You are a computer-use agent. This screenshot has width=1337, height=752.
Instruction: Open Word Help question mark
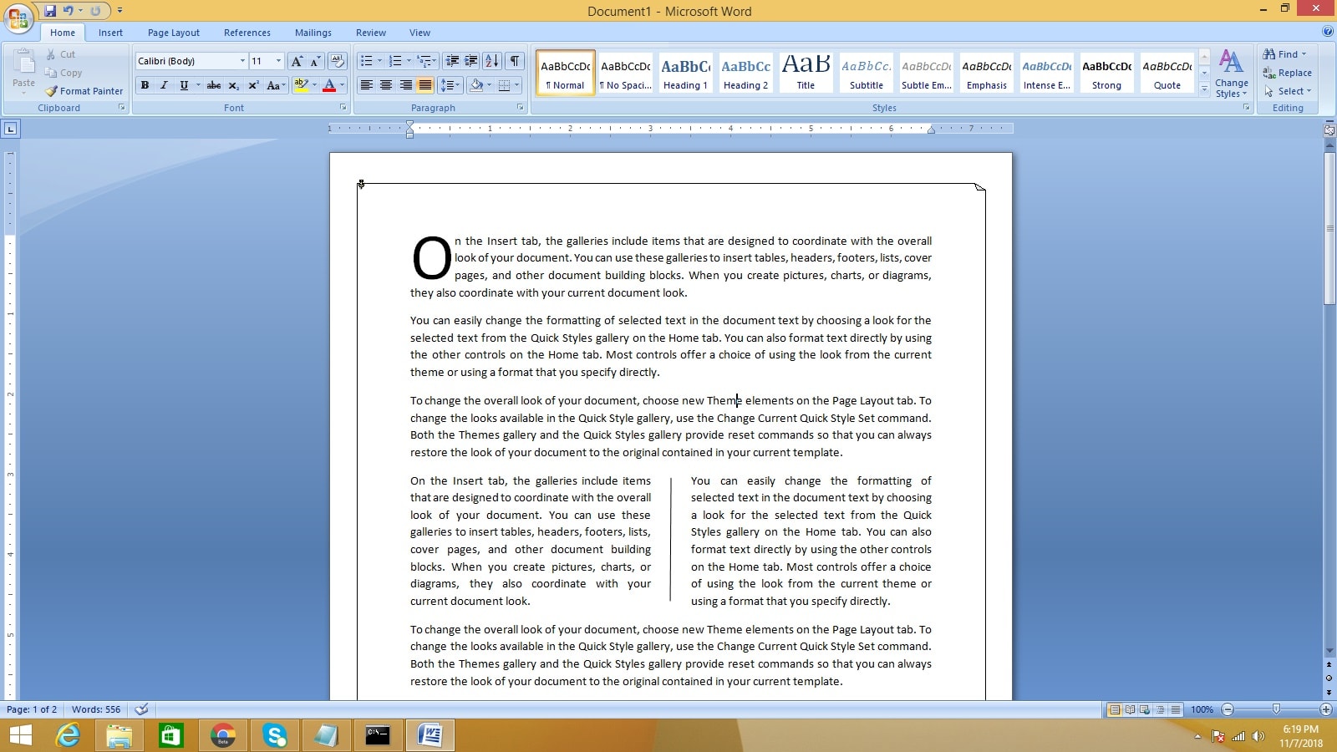1328,32
